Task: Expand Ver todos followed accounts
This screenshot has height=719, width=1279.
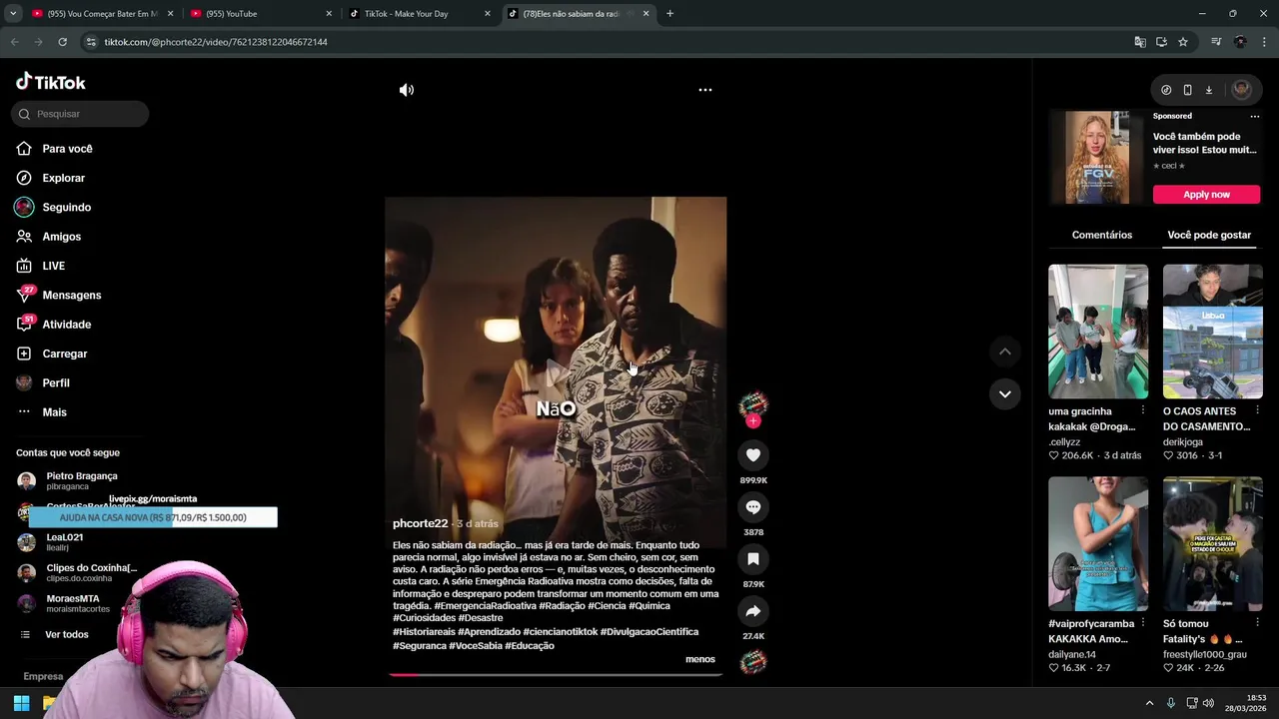Action: click(x=66, y=634)
